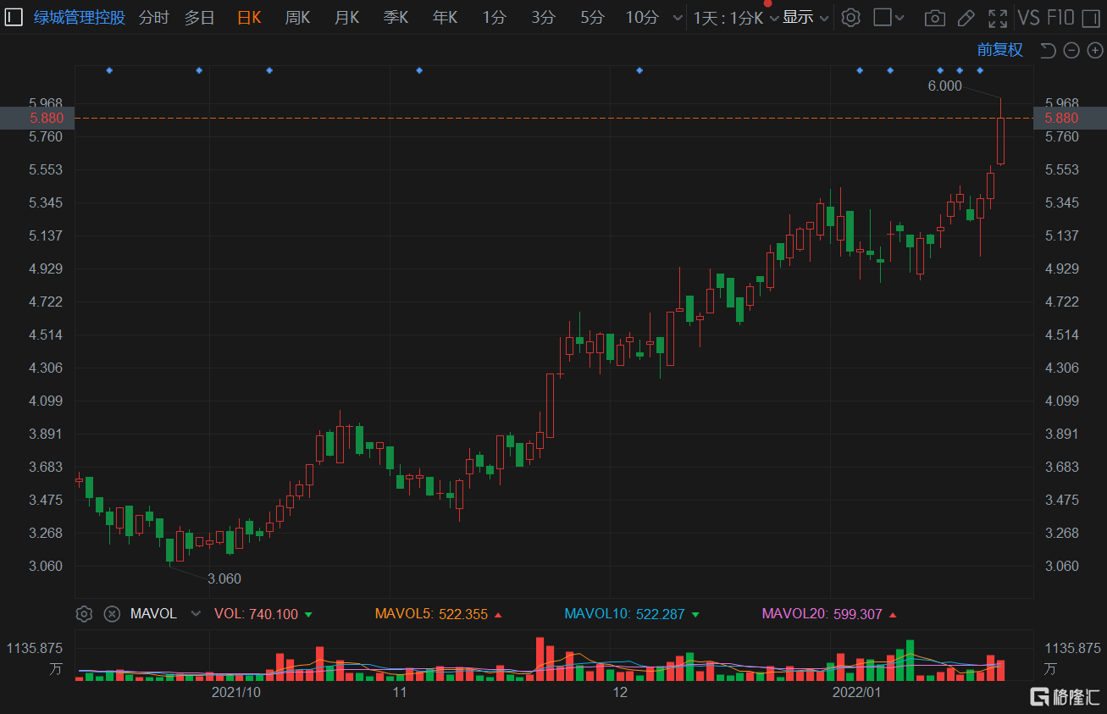This screenshot has width=1107, height=714.
Task: Open chart settings gear in top toolbar
Action: 851,18
